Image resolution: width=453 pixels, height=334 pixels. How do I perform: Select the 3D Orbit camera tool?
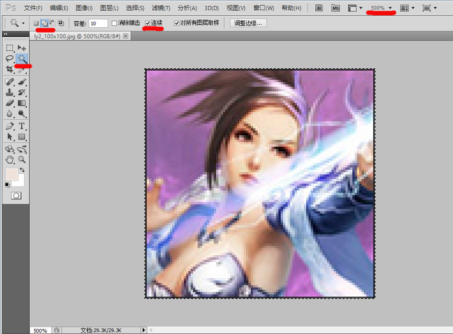click(x=22, y=149)
